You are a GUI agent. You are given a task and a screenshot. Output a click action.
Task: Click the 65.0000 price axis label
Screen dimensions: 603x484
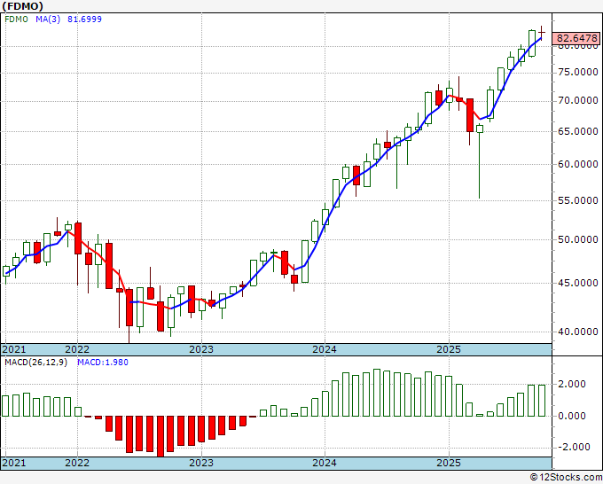tap(577, 131)
